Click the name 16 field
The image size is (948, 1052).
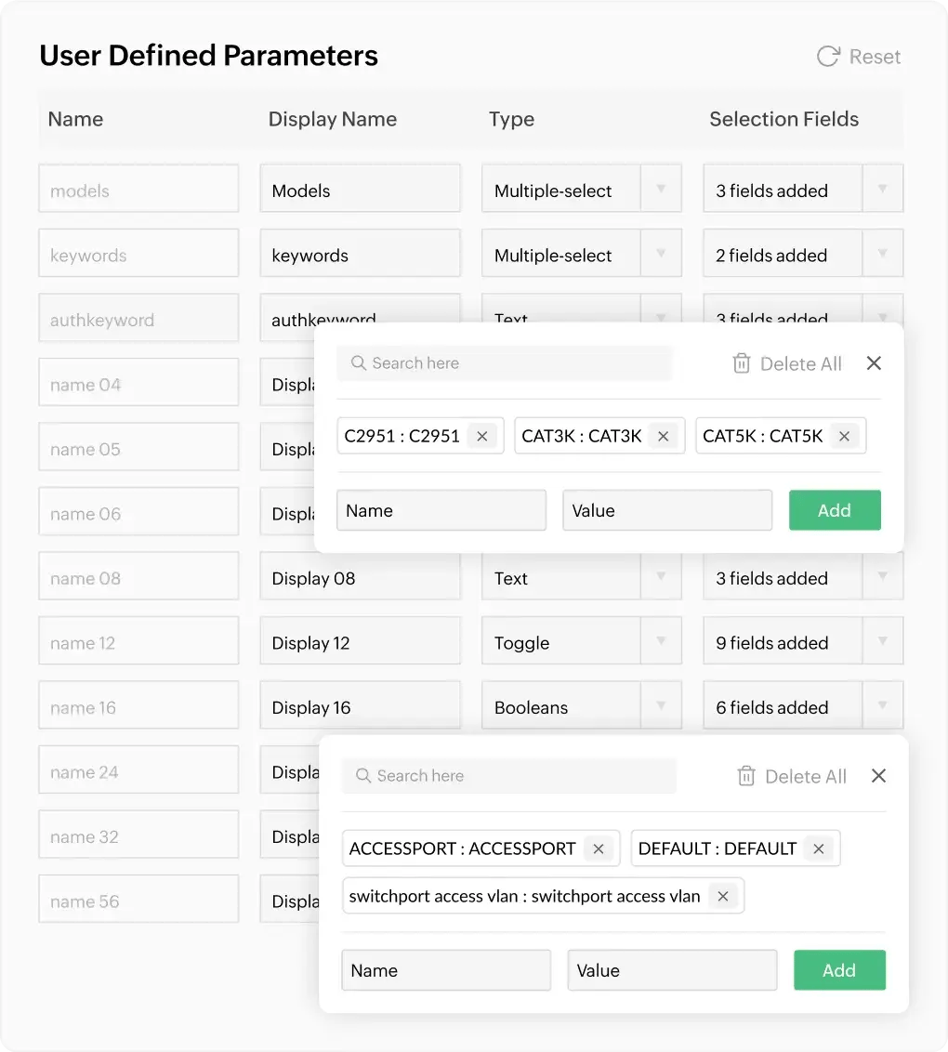coord(138,705)
